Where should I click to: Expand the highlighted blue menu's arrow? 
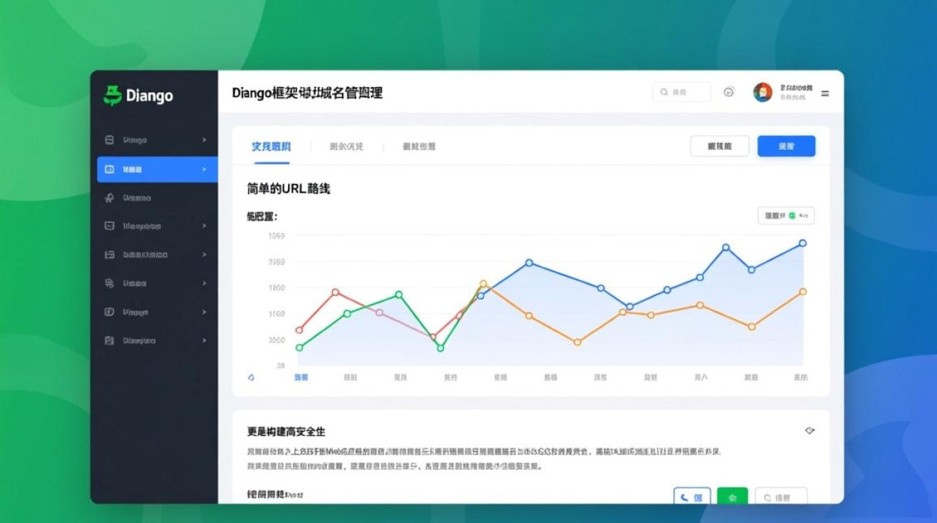(x=203, y=169)
